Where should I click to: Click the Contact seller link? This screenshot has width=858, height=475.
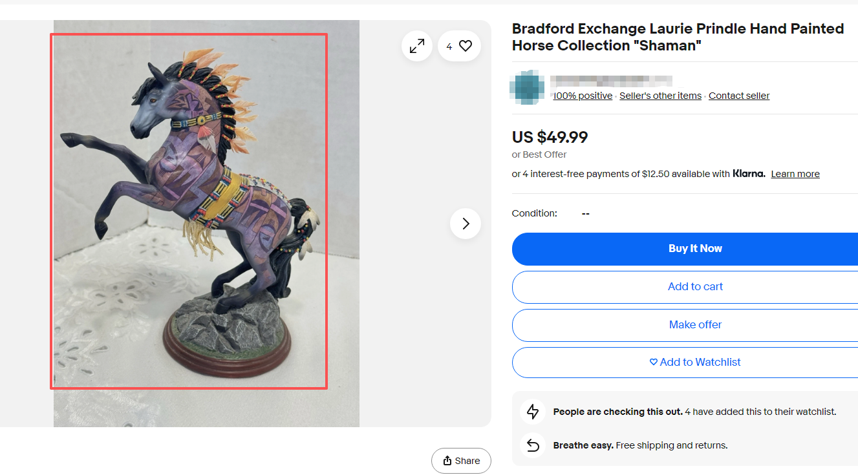click(x=739, y=96)
